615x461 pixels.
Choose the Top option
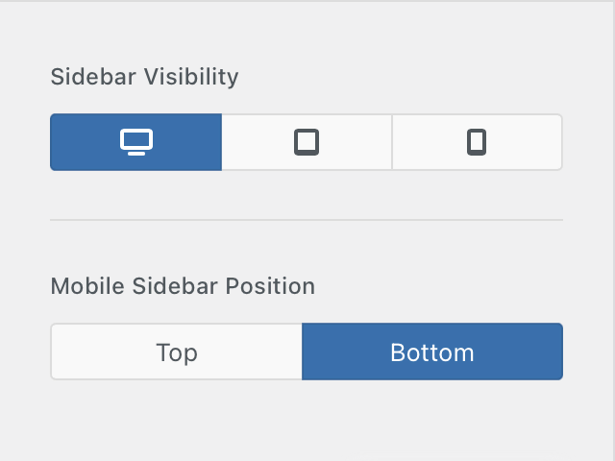(x=177, y=352)
